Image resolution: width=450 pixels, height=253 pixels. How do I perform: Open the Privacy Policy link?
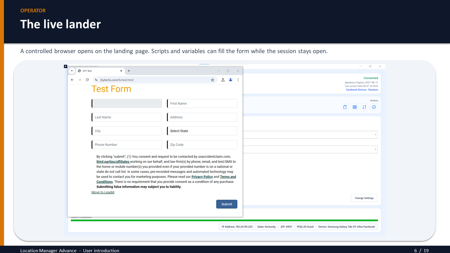point(202,177)
